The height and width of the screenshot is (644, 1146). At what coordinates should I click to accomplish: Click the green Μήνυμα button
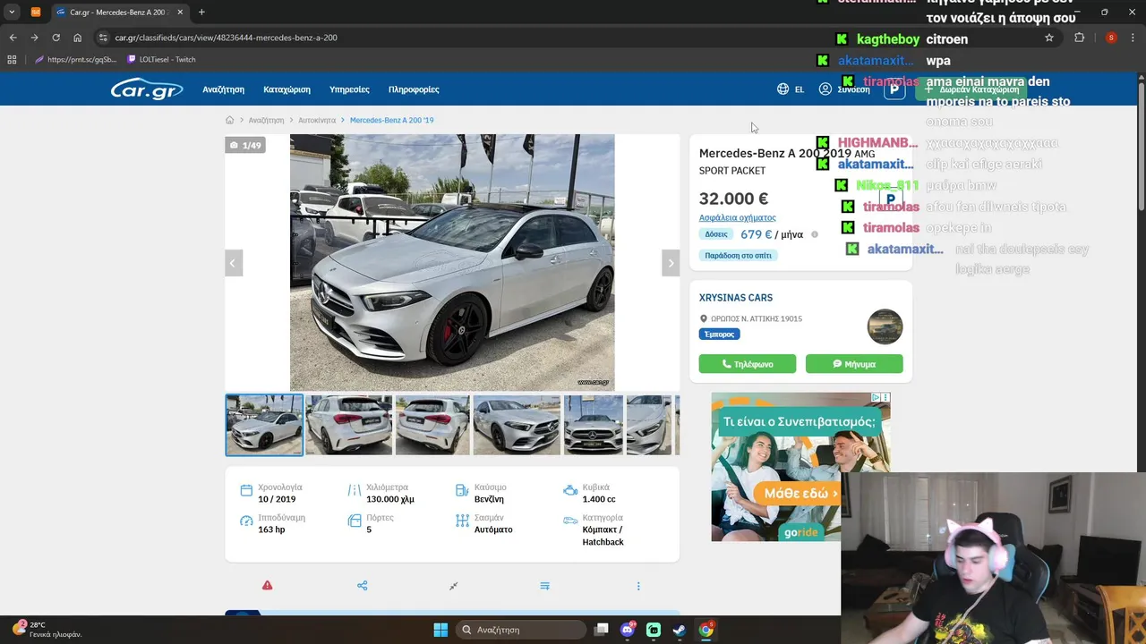[x=854, y=364]
